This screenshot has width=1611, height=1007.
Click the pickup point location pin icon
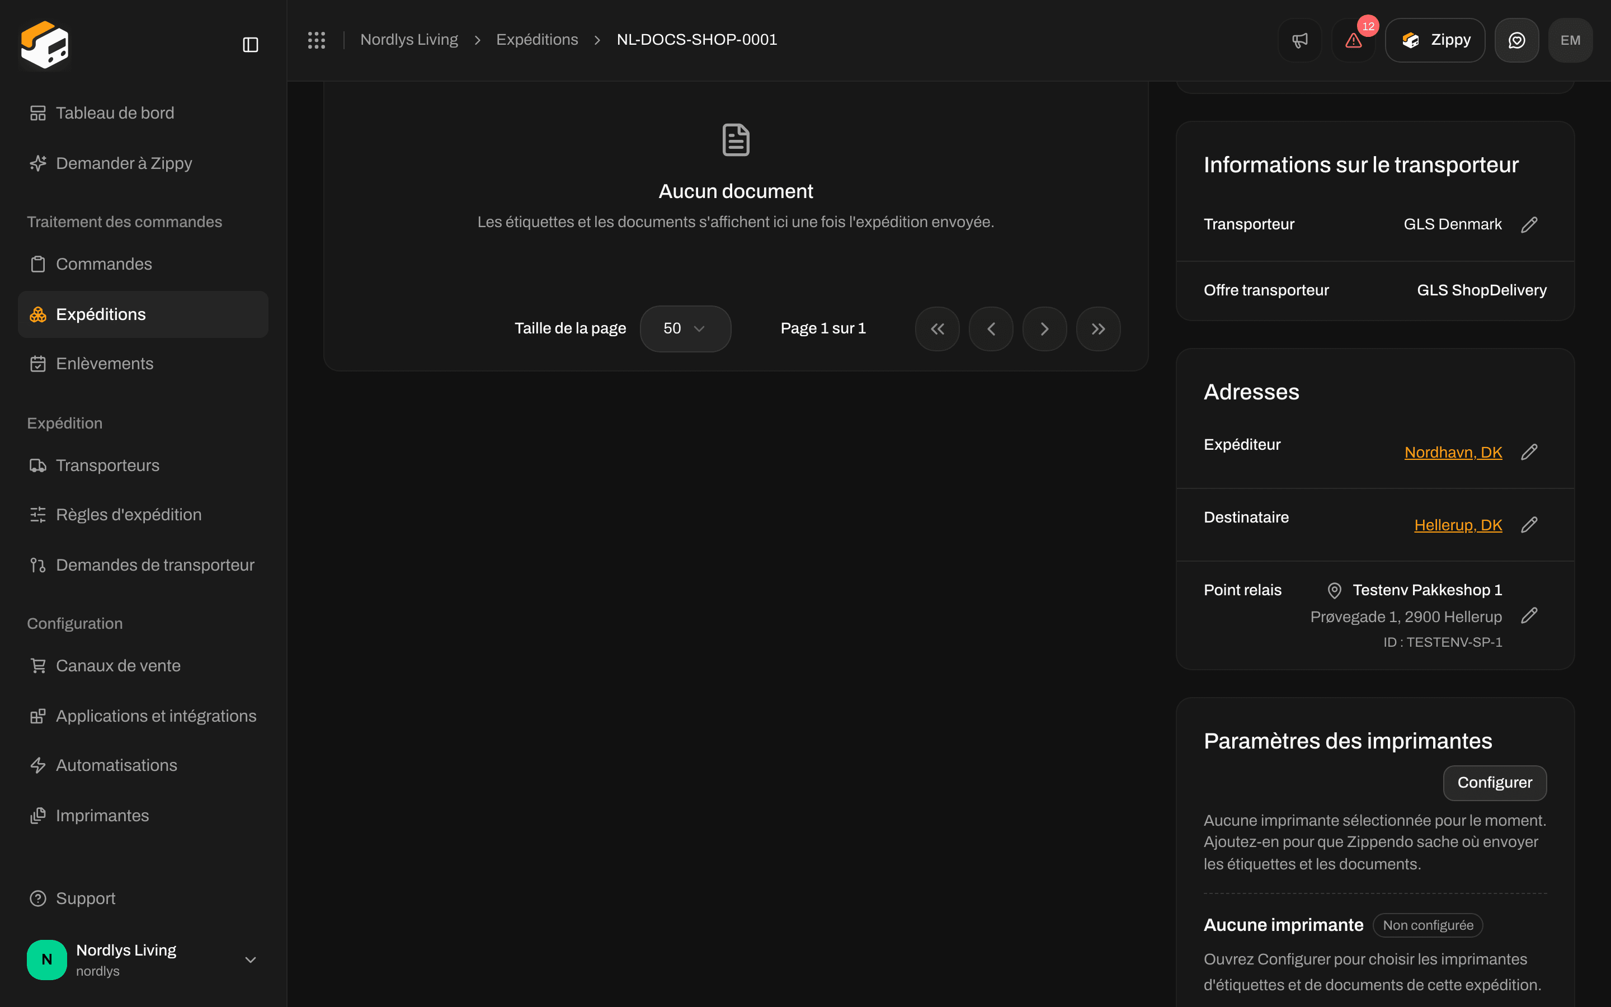coord(1334,590)
